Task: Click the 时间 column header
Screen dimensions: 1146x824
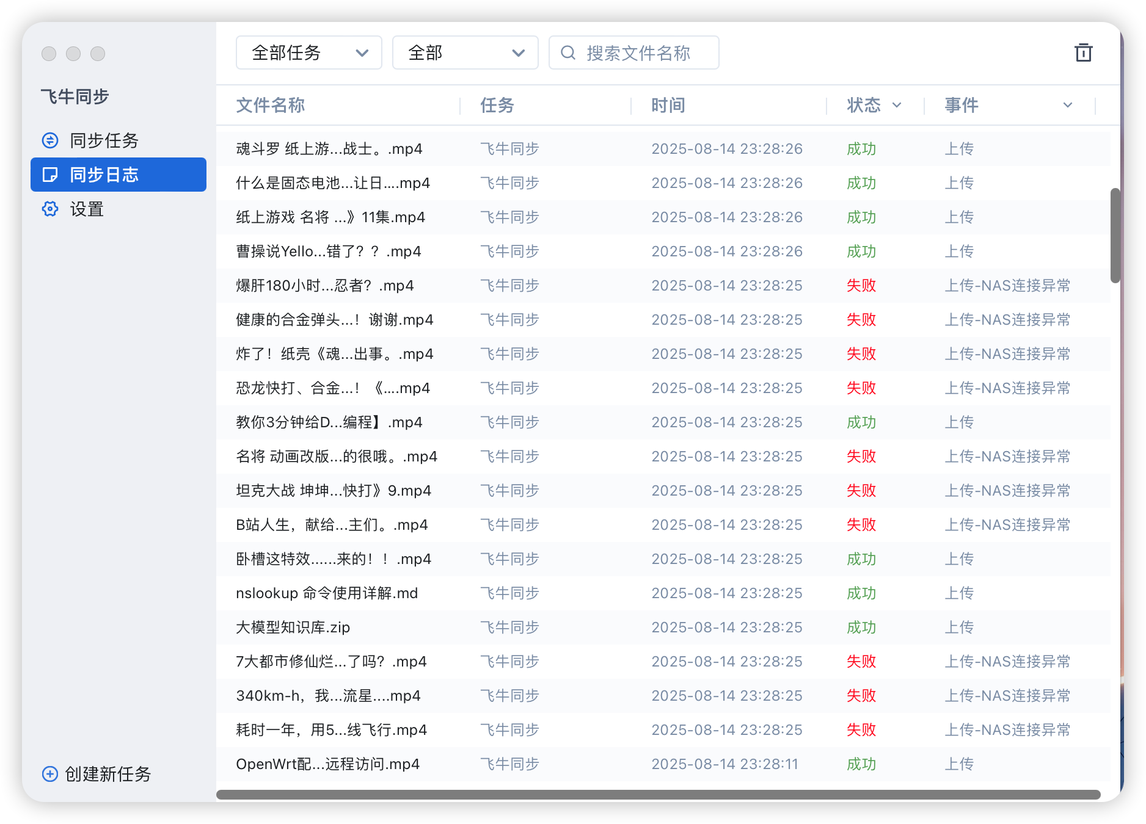Action: coord(668,105)
